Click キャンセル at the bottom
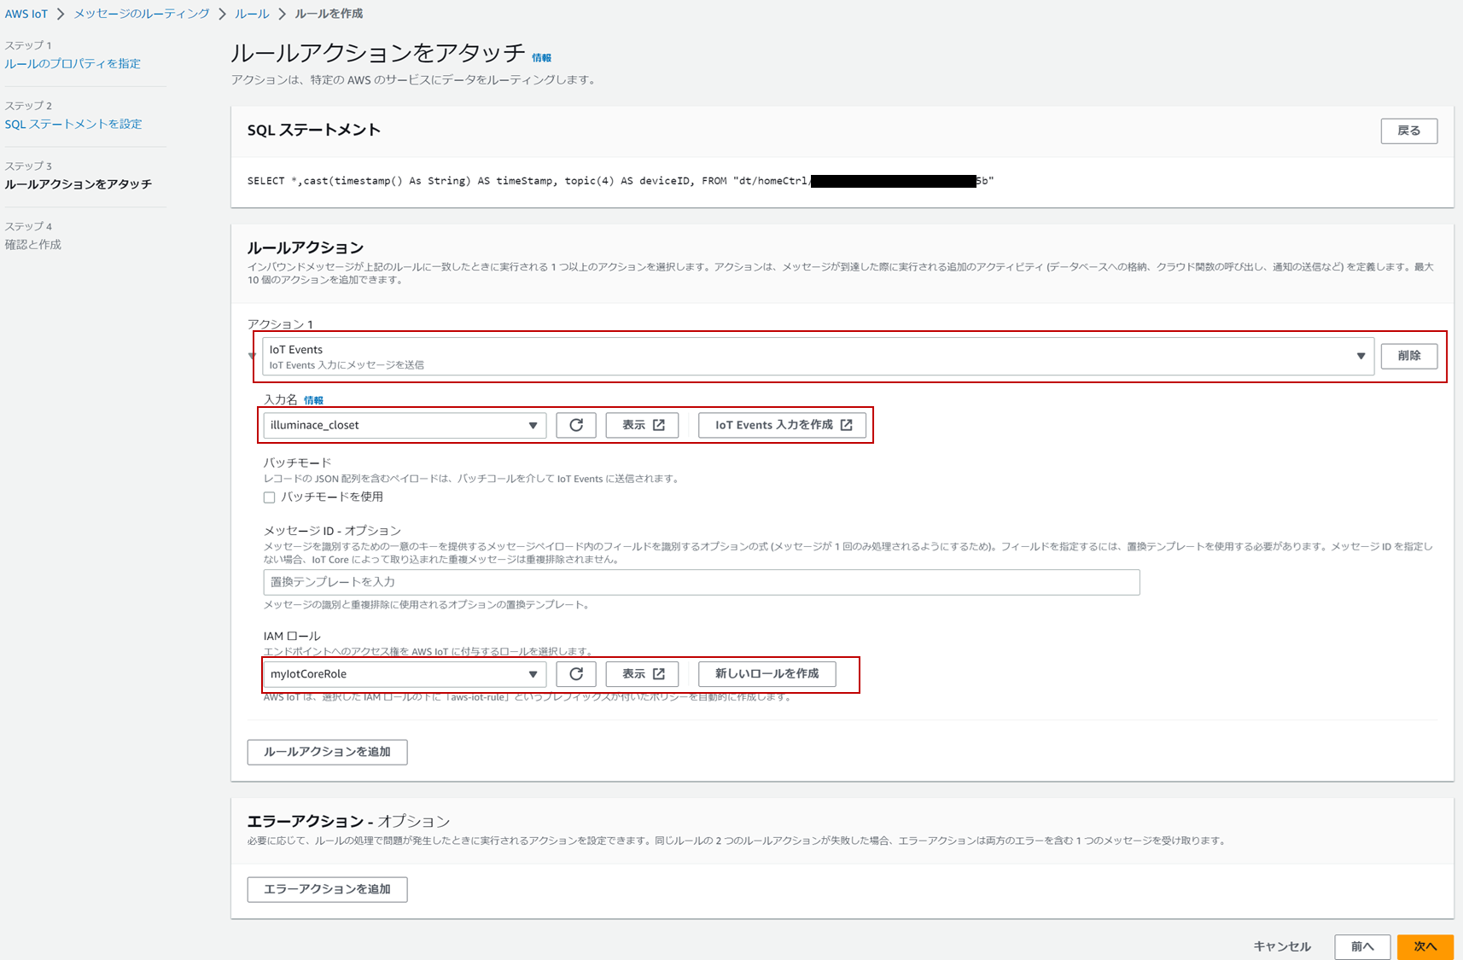Image resolution: width=1463 pixels, height=960 pixels. pyautogui.click(x=1282, y=946)
